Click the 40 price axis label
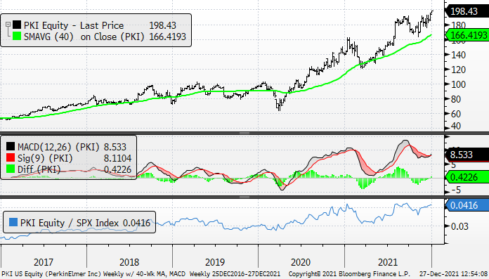 456,126
